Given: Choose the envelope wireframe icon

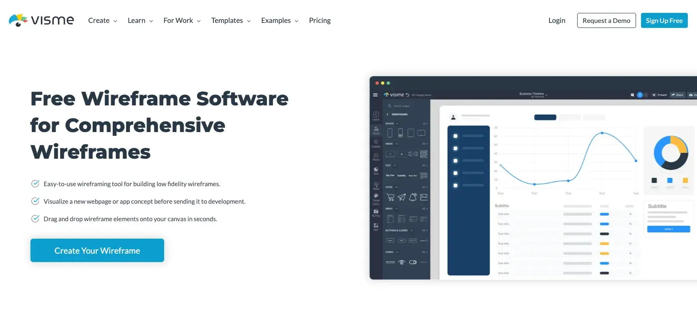Looking at the screenshot, I should click(x=424, y=197).
